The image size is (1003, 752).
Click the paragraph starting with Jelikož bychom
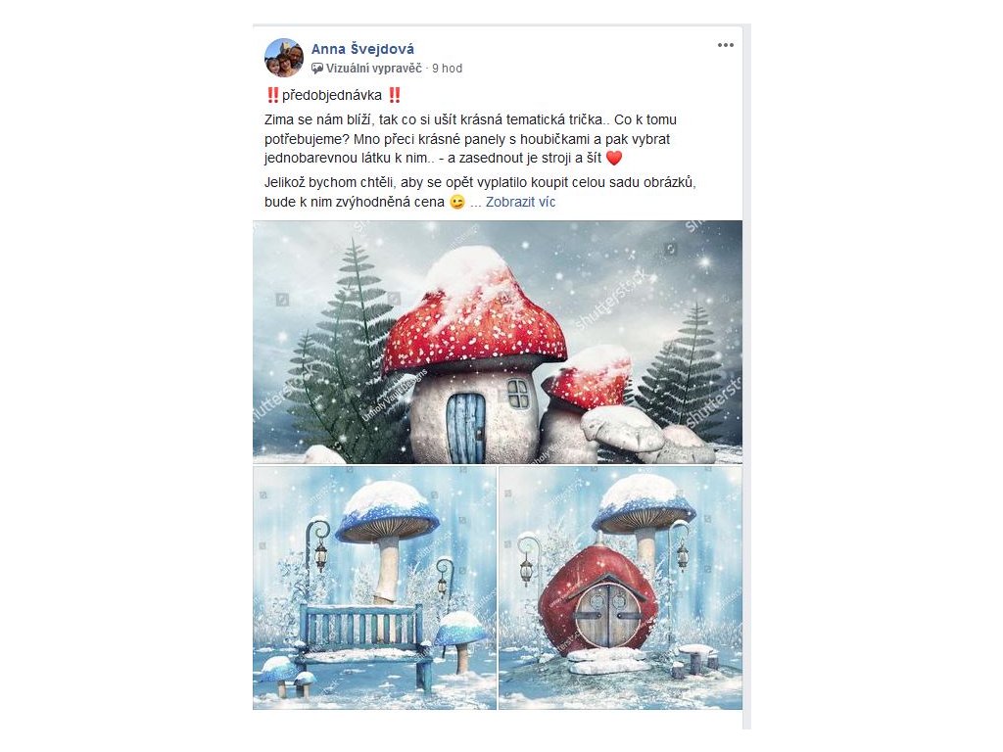[x=480, y=193]
